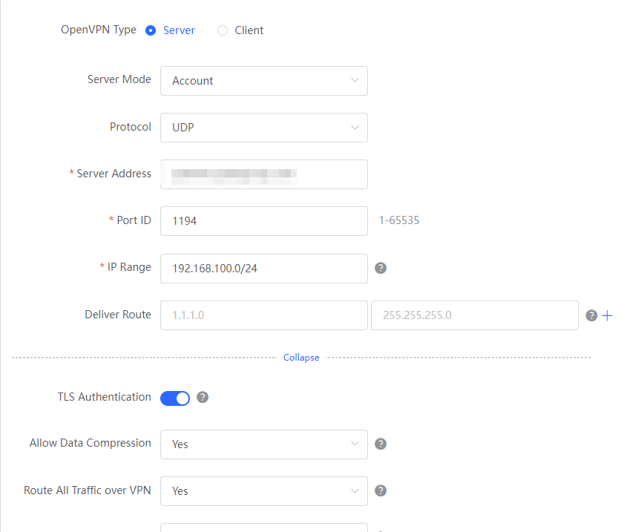644x532 pixels.
Task: Disable the TLS Authentication switch
Action: point(175,398)
